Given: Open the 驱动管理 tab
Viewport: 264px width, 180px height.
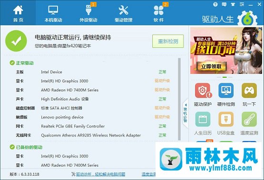Looking at the screenshot, I should point(123,13).
